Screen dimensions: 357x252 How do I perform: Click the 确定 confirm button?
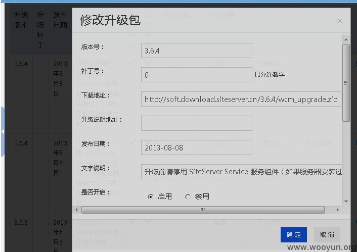coord(293,235)
